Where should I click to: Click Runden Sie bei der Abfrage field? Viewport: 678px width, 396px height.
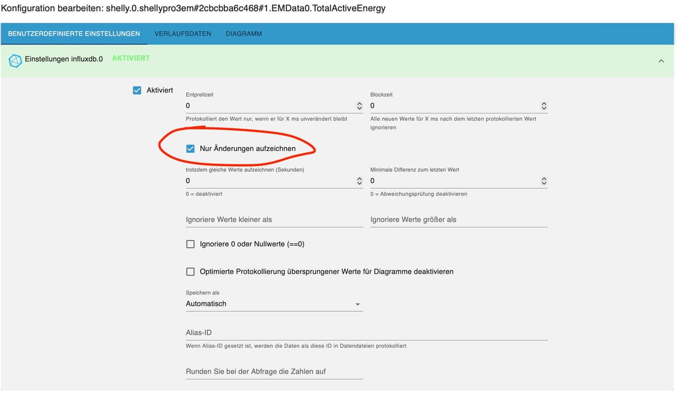pyautogui.click(x=274, y=371)
